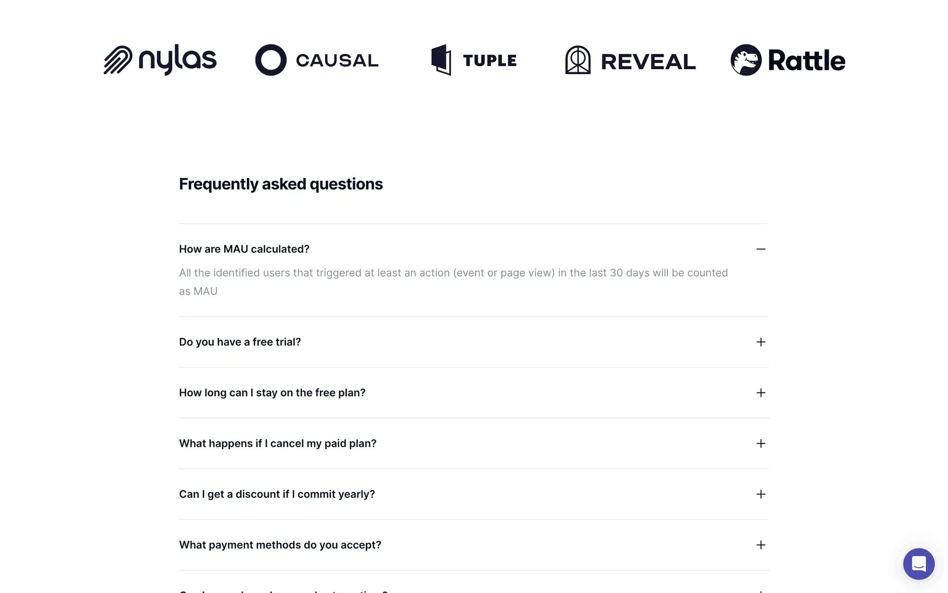Click the Nylas logo
Screen dimensions: 948x593
pos(160,60)
